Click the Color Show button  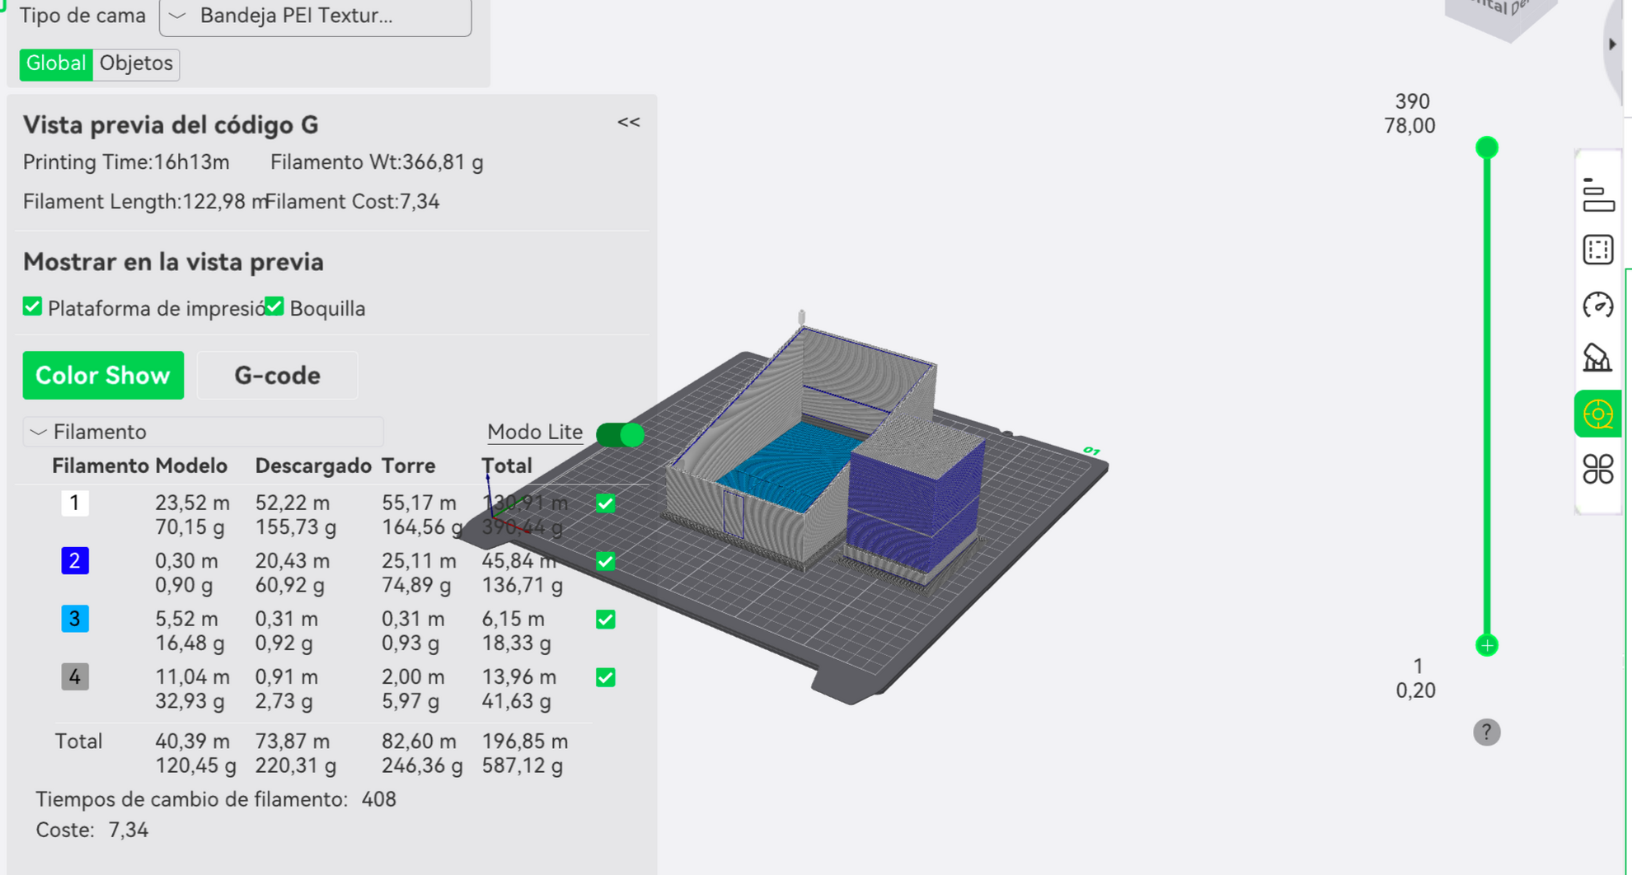point(103,376)
